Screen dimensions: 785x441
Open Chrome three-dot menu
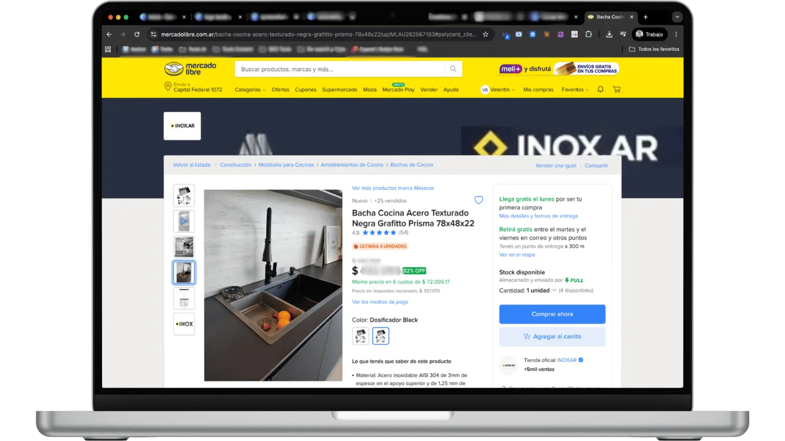(x=676, y=34)
